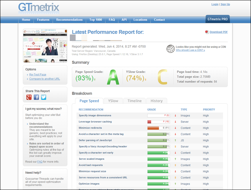This screenshot has height=190, width=251.
Task: Click Page load time value 4.14s
Action: pyautogui.click(x=204, y=72)
